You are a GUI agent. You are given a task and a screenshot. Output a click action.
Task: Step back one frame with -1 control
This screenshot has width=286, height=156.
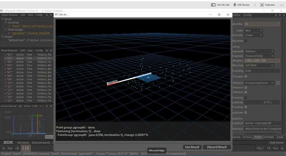17,148
